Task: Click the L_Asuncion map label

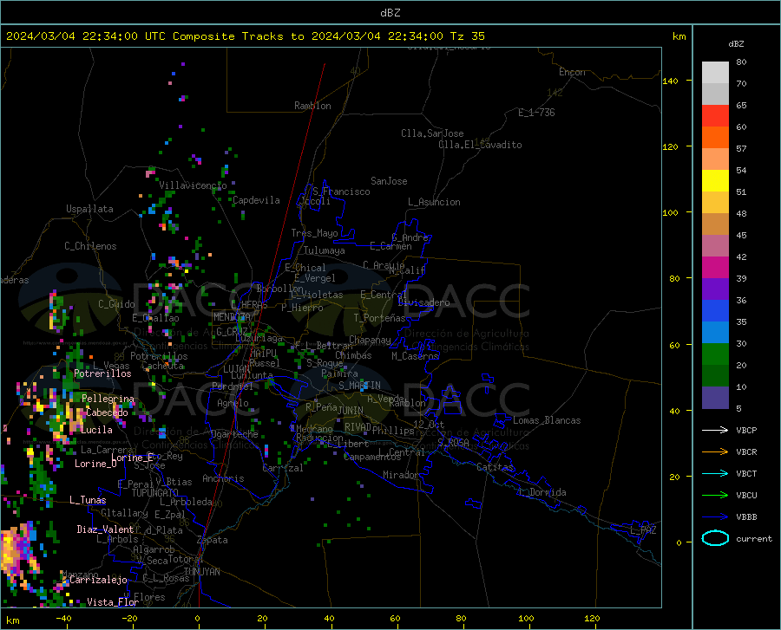Action: (x=434, y=202)
